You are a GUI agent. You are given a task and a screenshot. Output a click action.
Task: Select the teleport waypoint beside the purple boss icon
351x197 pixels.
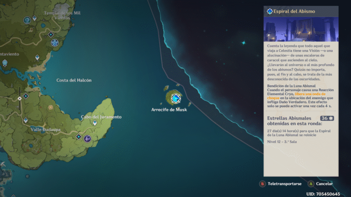pyautogui.click(x=79, y=136)
